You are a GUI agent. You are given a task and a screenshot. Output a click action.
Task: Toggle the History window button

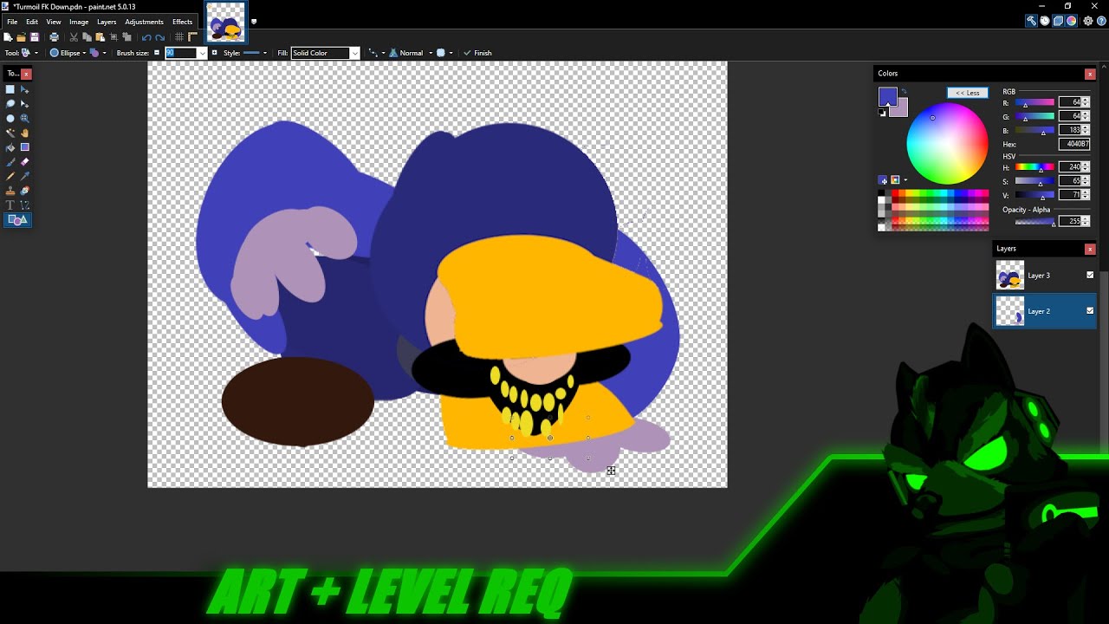tap(1045, 21)
